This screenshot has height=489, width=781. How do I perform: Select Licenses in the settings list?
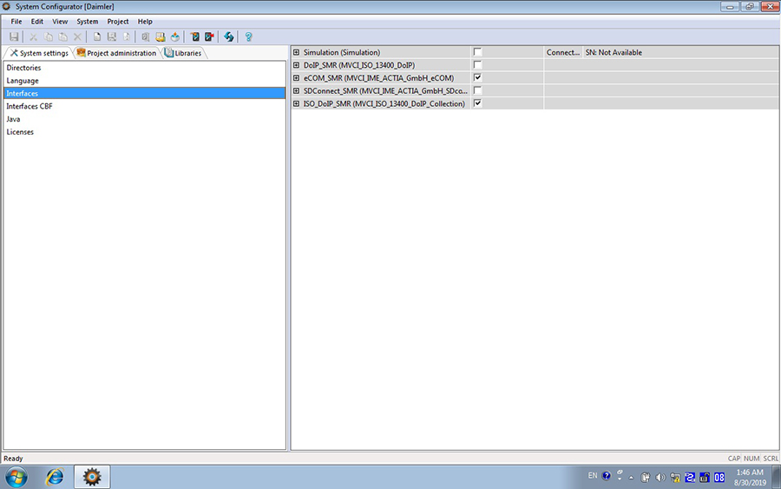click(x=20, y=132)
